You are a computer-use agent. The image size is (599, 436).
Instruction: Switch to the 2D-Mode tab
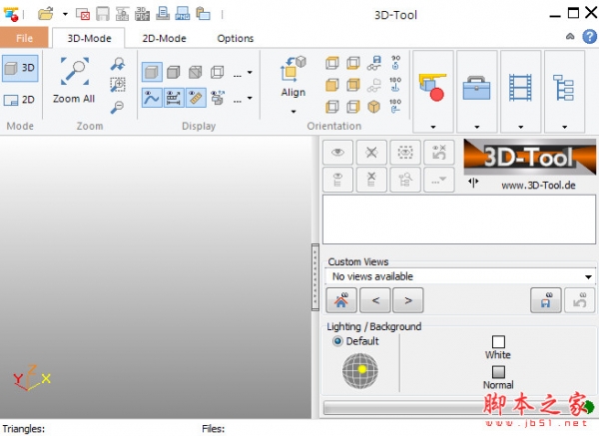164,38
